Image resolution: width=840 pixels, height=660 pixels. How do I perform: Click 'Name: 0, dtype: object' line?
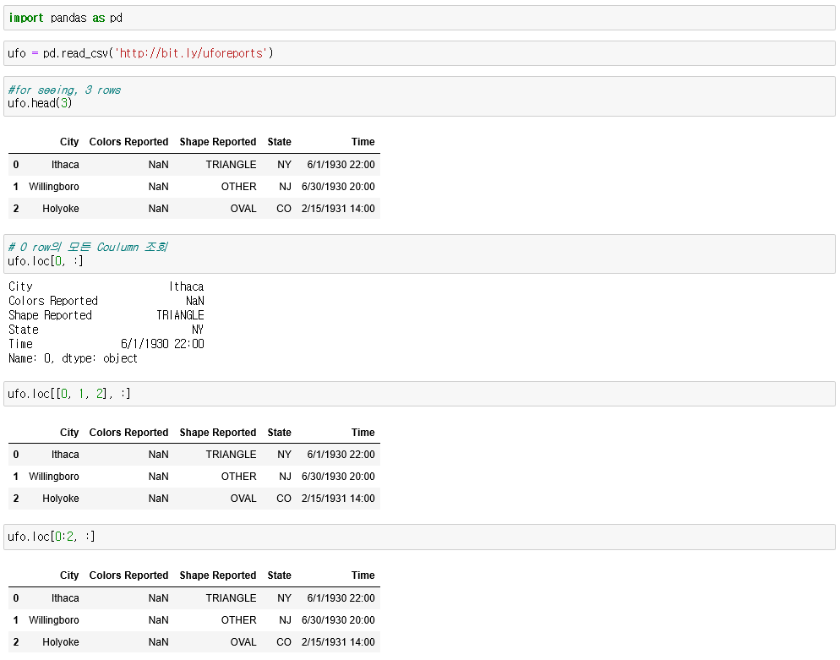click(73, 358)
